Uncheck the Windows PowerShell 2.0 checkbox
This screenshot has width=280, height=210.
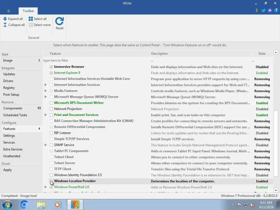click(51, 187)
